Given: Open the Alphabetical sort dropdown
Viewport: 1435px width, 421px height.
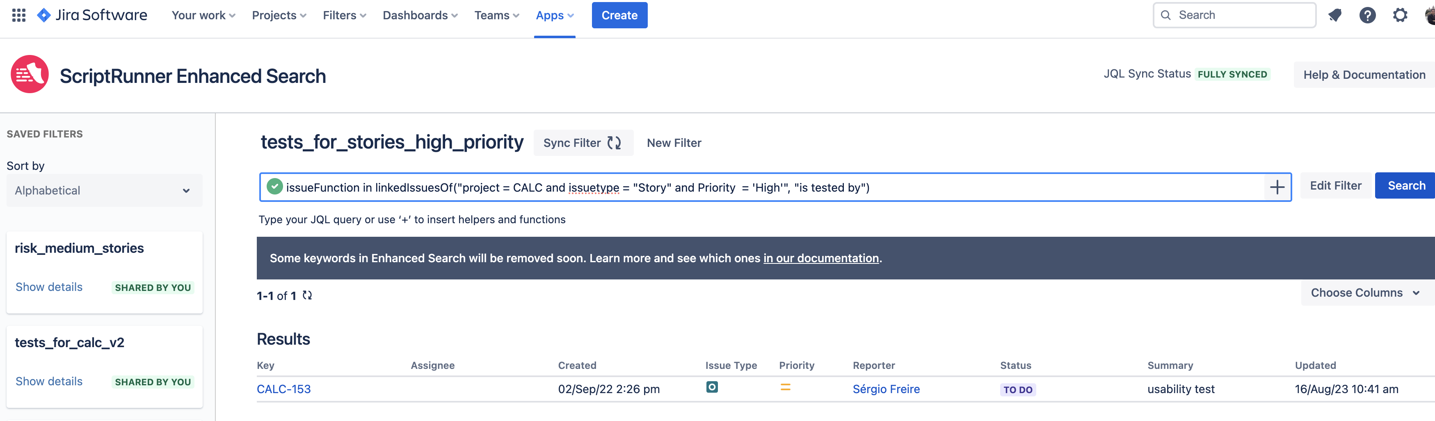Looking at the screenshot, I should click(x=104, y=190).
